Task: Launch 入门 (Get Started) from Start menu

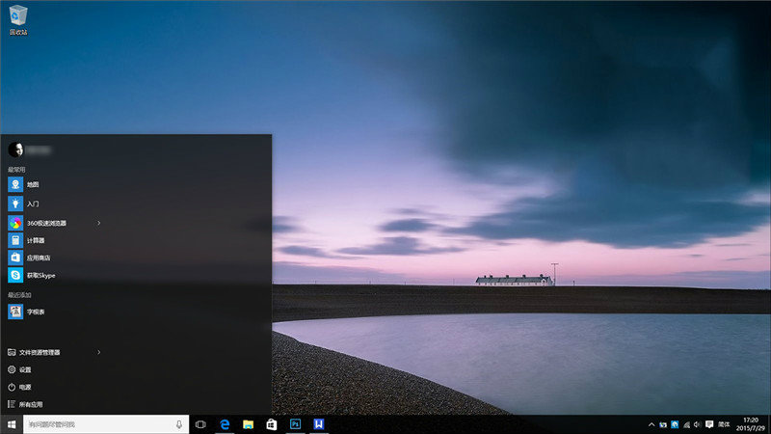Action: [32, 203]
